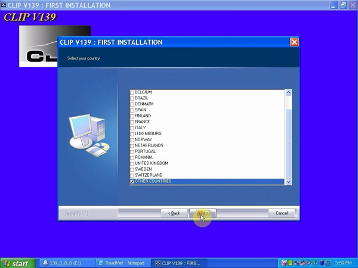Screen dimensions: 358x268
Task: Uncheck the OTHER COUNTRIES checkbox
Action: 132,182
